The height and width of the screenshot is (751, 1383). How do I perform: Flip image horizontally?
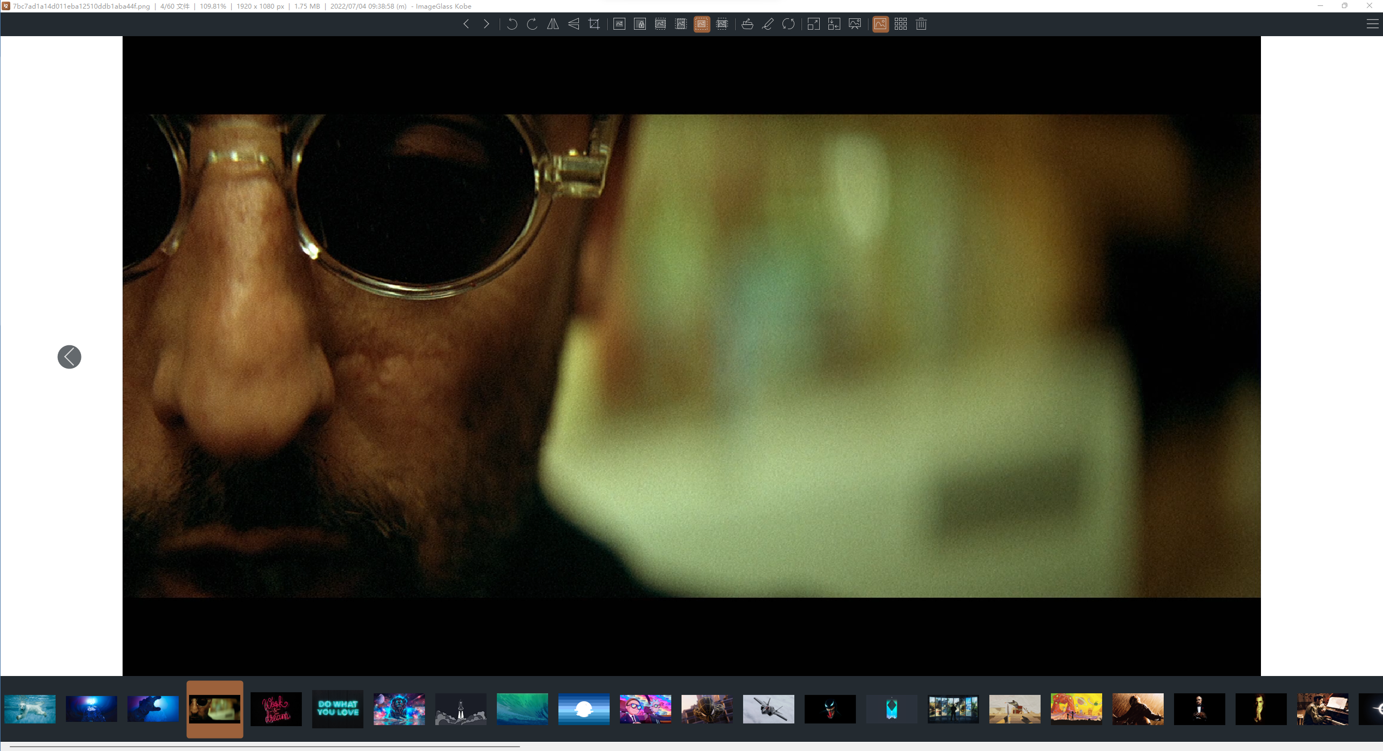tap(552, 24)
